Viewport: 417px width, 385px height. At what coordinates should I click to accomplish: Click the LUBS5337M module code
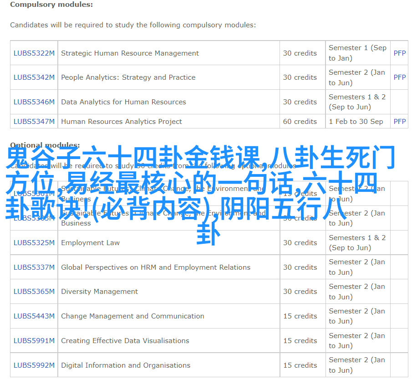pyautogui.click(x=34, y=267)
